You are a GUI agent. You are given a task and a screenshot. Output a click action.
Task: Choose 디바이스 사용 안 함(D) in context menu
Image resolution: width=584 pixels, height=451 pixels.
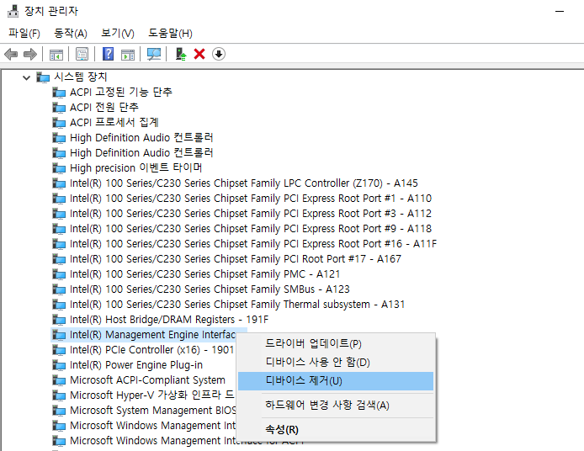[x=336, y=362]
